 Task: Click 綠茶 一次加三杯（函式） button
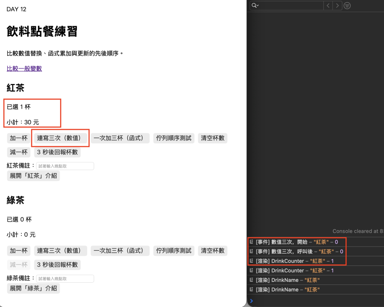(x=120, y=251)
